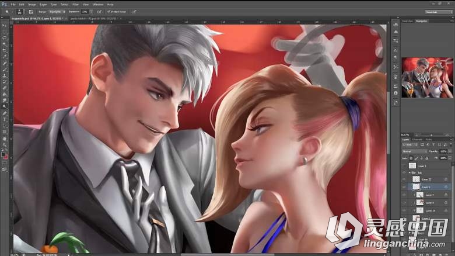Switch to the Channels tab

coord(417,140)
